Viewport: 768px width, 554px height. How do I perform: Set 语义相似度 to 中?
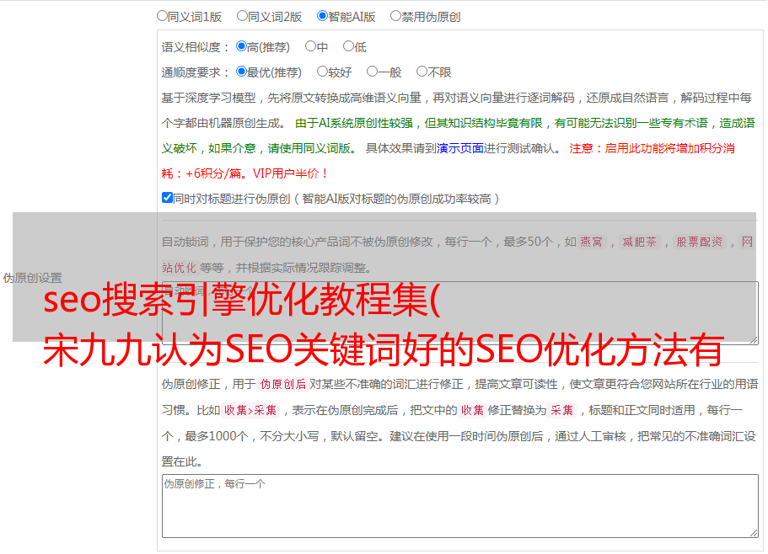[x=311, y=47]
